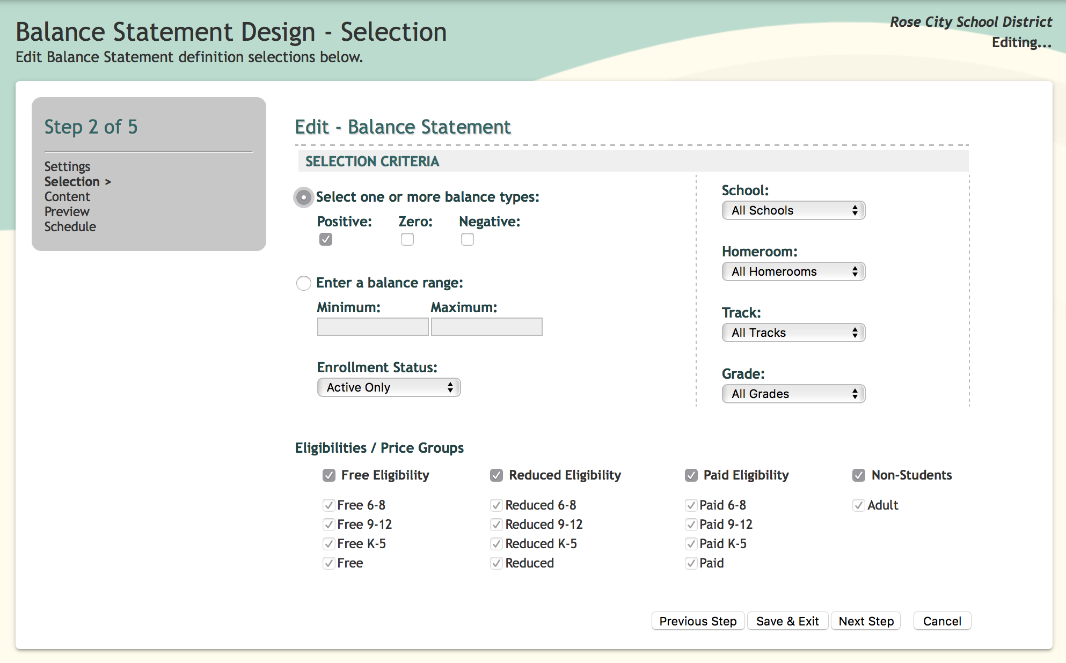
Task: Open the Enrollment Status dropdown
Action: 389,387
